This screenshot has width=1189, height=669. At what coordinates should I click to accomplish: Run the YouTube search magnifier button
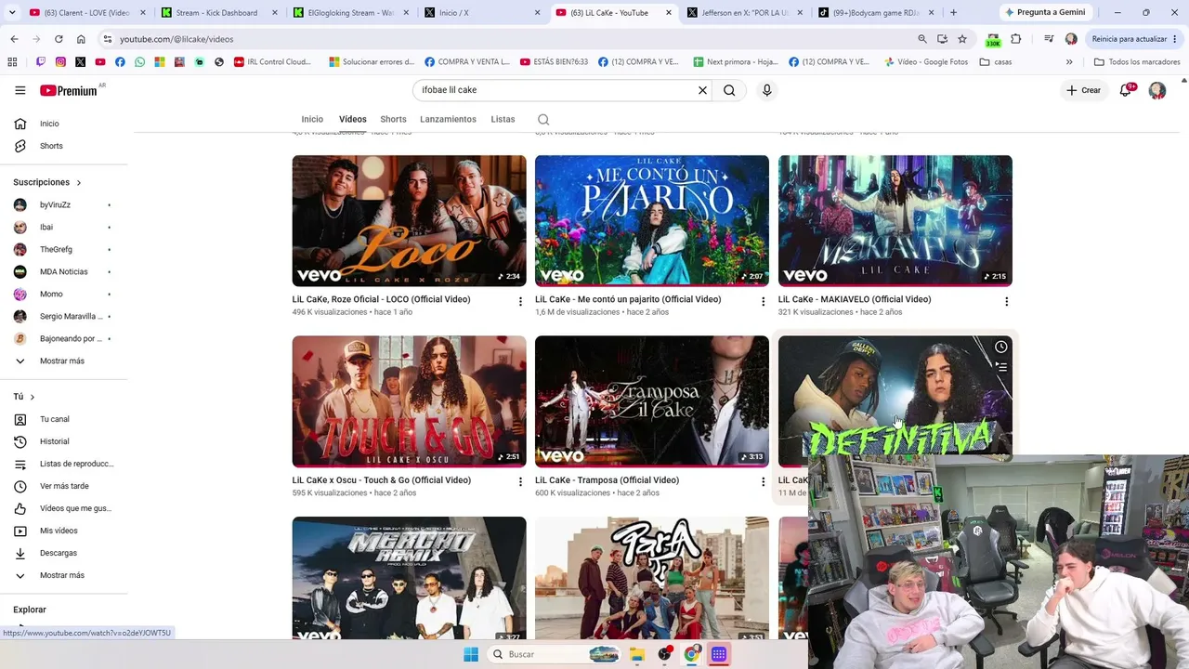tap(729, 90)
